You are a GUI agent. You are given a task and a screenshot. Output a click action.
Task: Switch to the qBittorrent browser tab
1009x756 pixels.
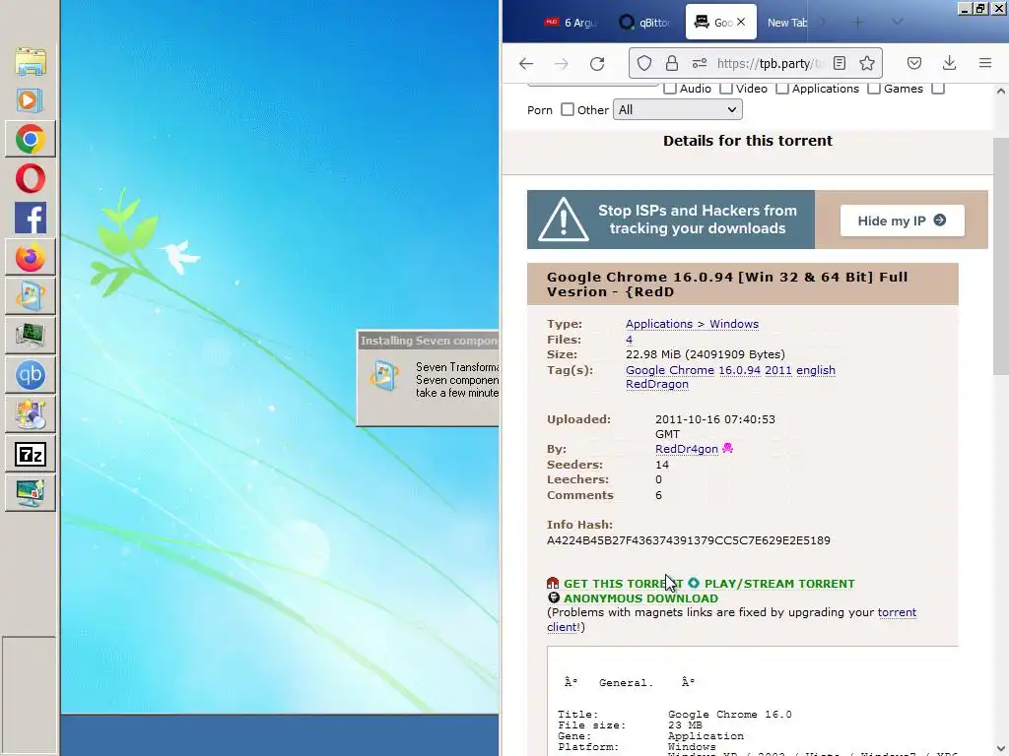point(644,23)
